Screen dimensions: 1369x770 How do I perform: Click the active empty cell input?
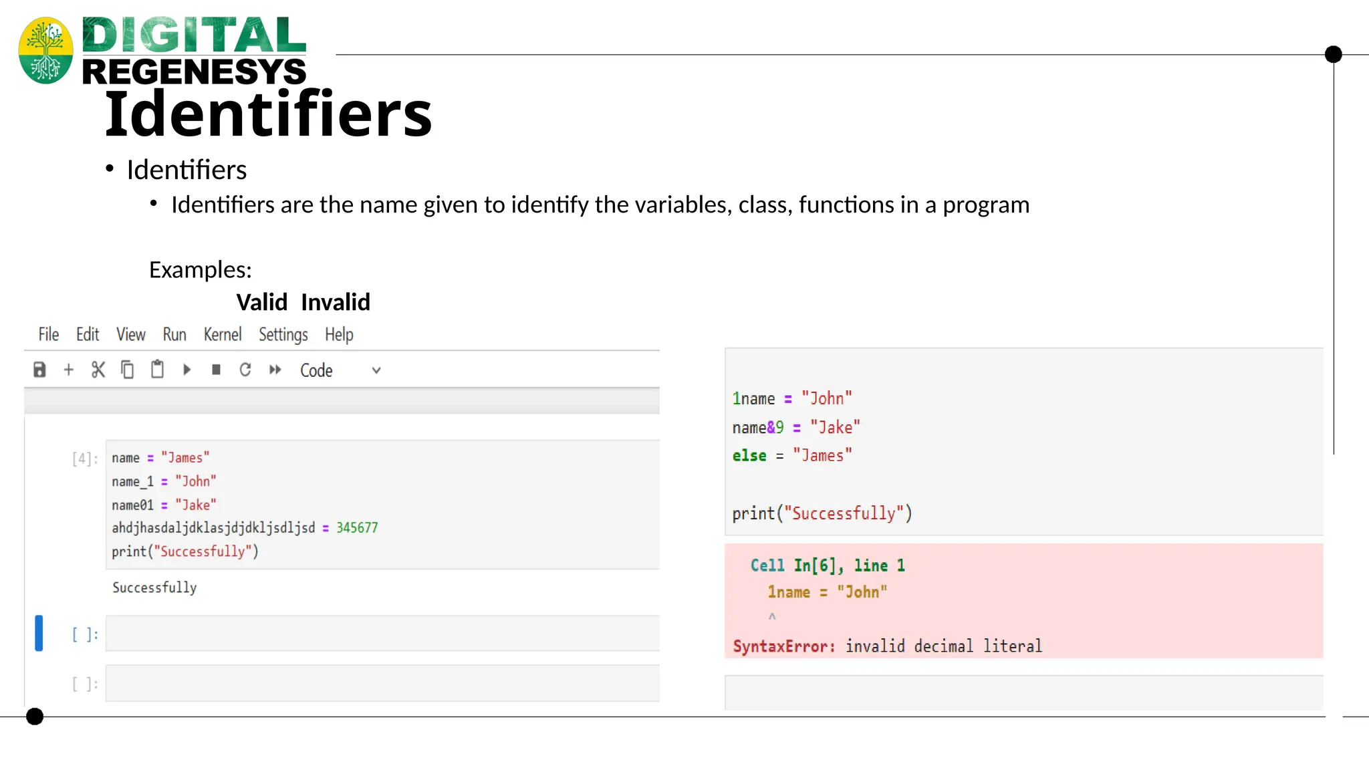click(382, 633)
